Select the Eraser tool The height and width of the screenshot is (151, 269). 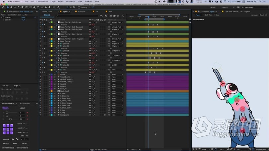pyautogui.click(x=49, y=7)
